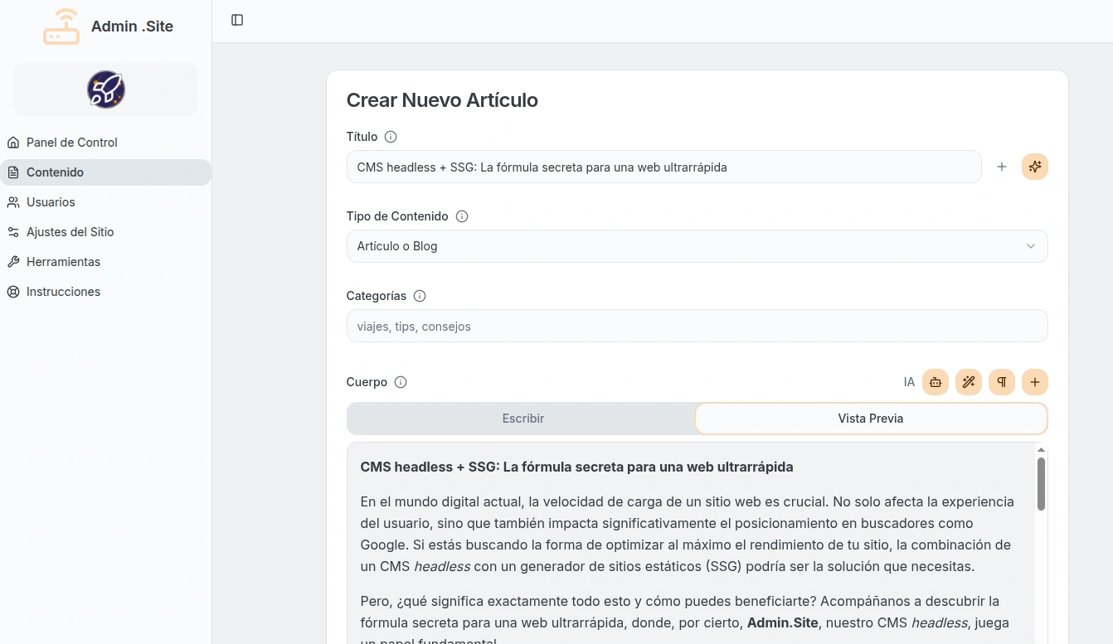The height and width of the screenshot is (644, 1113).
Task: Select the magic wand AI enhancement icon
Action: pyautogui.click(x=969, y=382)
